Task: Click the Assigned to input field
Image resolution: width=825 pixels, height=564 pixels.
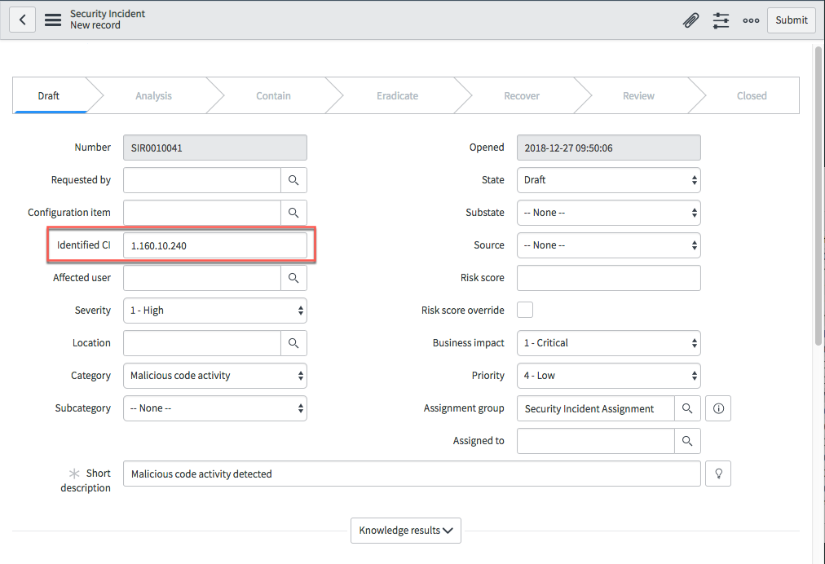Action: pyautogui.click(x=596, y=441)
